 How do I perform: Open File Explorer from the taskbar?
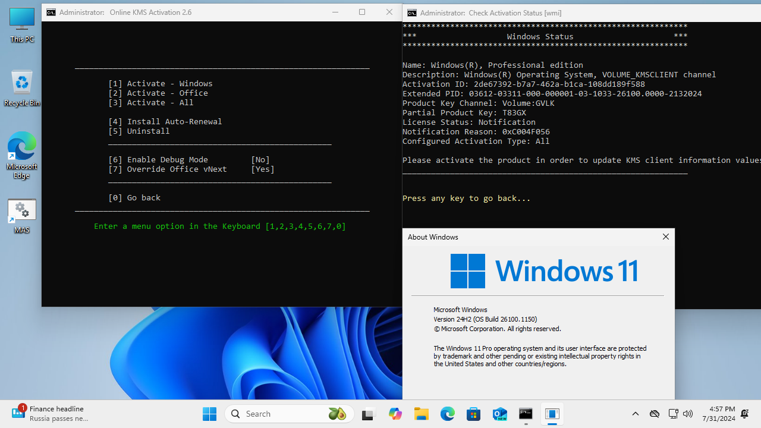(x=422, y=414)
